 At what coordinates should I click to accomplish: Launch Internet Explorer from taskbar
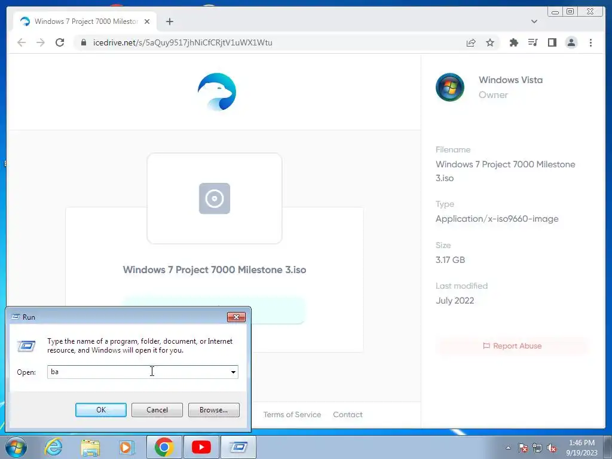pos(53,447)
